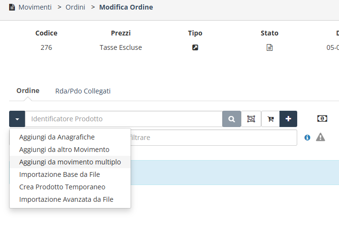Switch to Rda/Pdo Collegati tab
This screenshot has width=339, height=232.
point(83,91)
